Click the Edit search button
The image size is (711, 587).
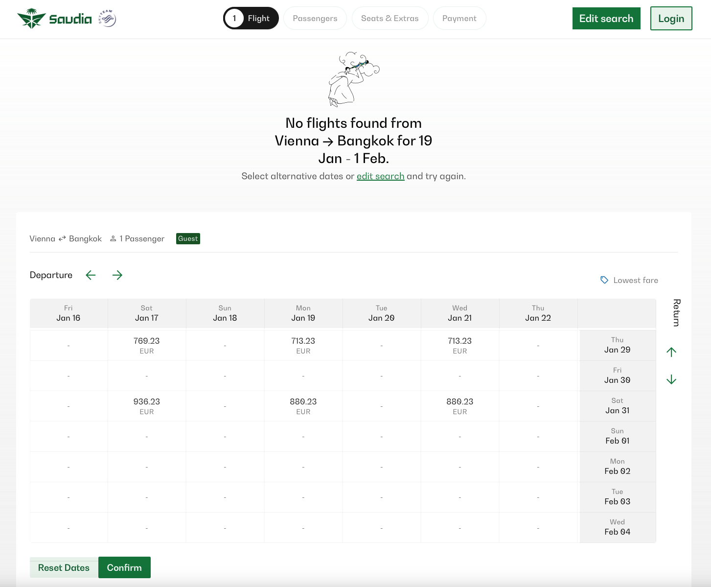(x=606, y=18)
